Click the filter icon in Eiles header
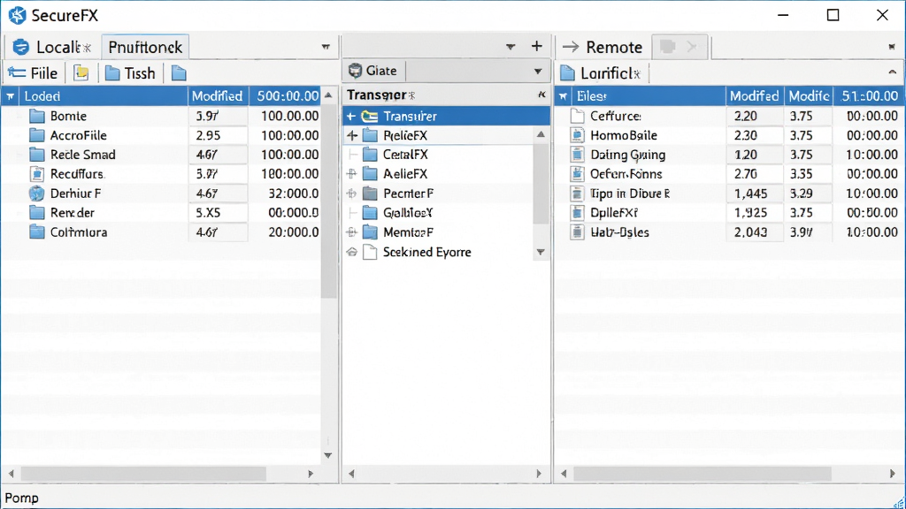Screen dimensions: 906x509 point(564,96)
